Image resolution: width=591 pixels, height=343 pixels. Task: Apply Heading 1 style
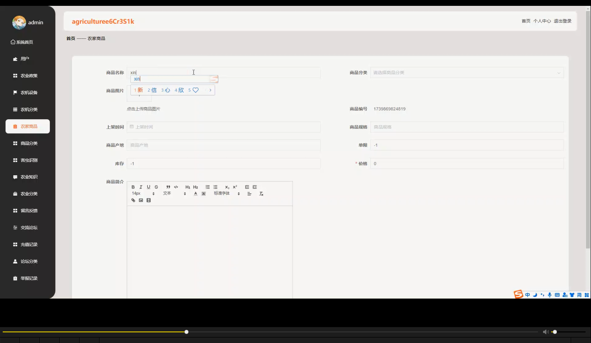(x=188, y=187)
